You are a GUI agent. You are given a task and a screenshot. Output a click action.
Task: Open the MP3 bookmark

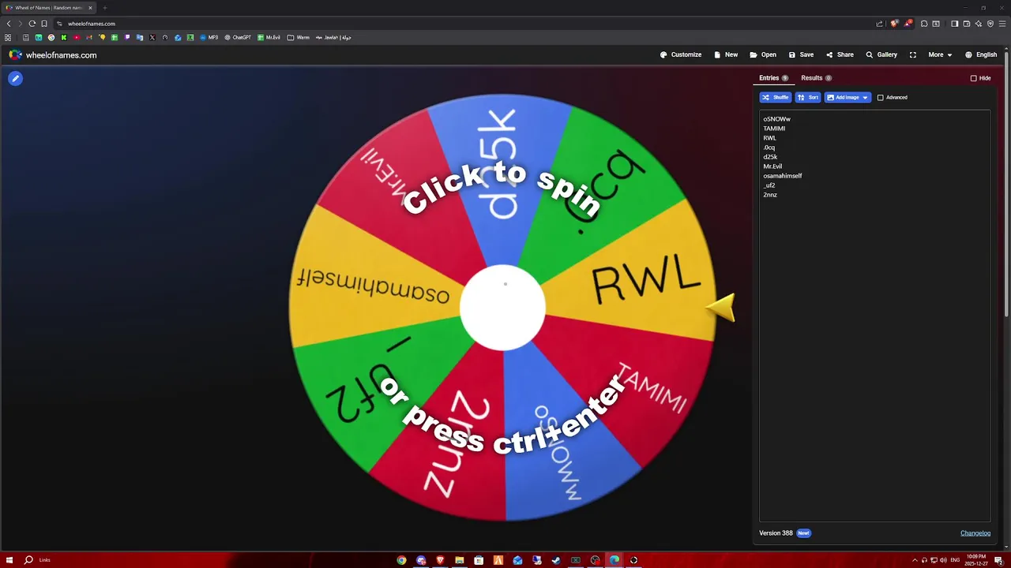tap(209, 37)
